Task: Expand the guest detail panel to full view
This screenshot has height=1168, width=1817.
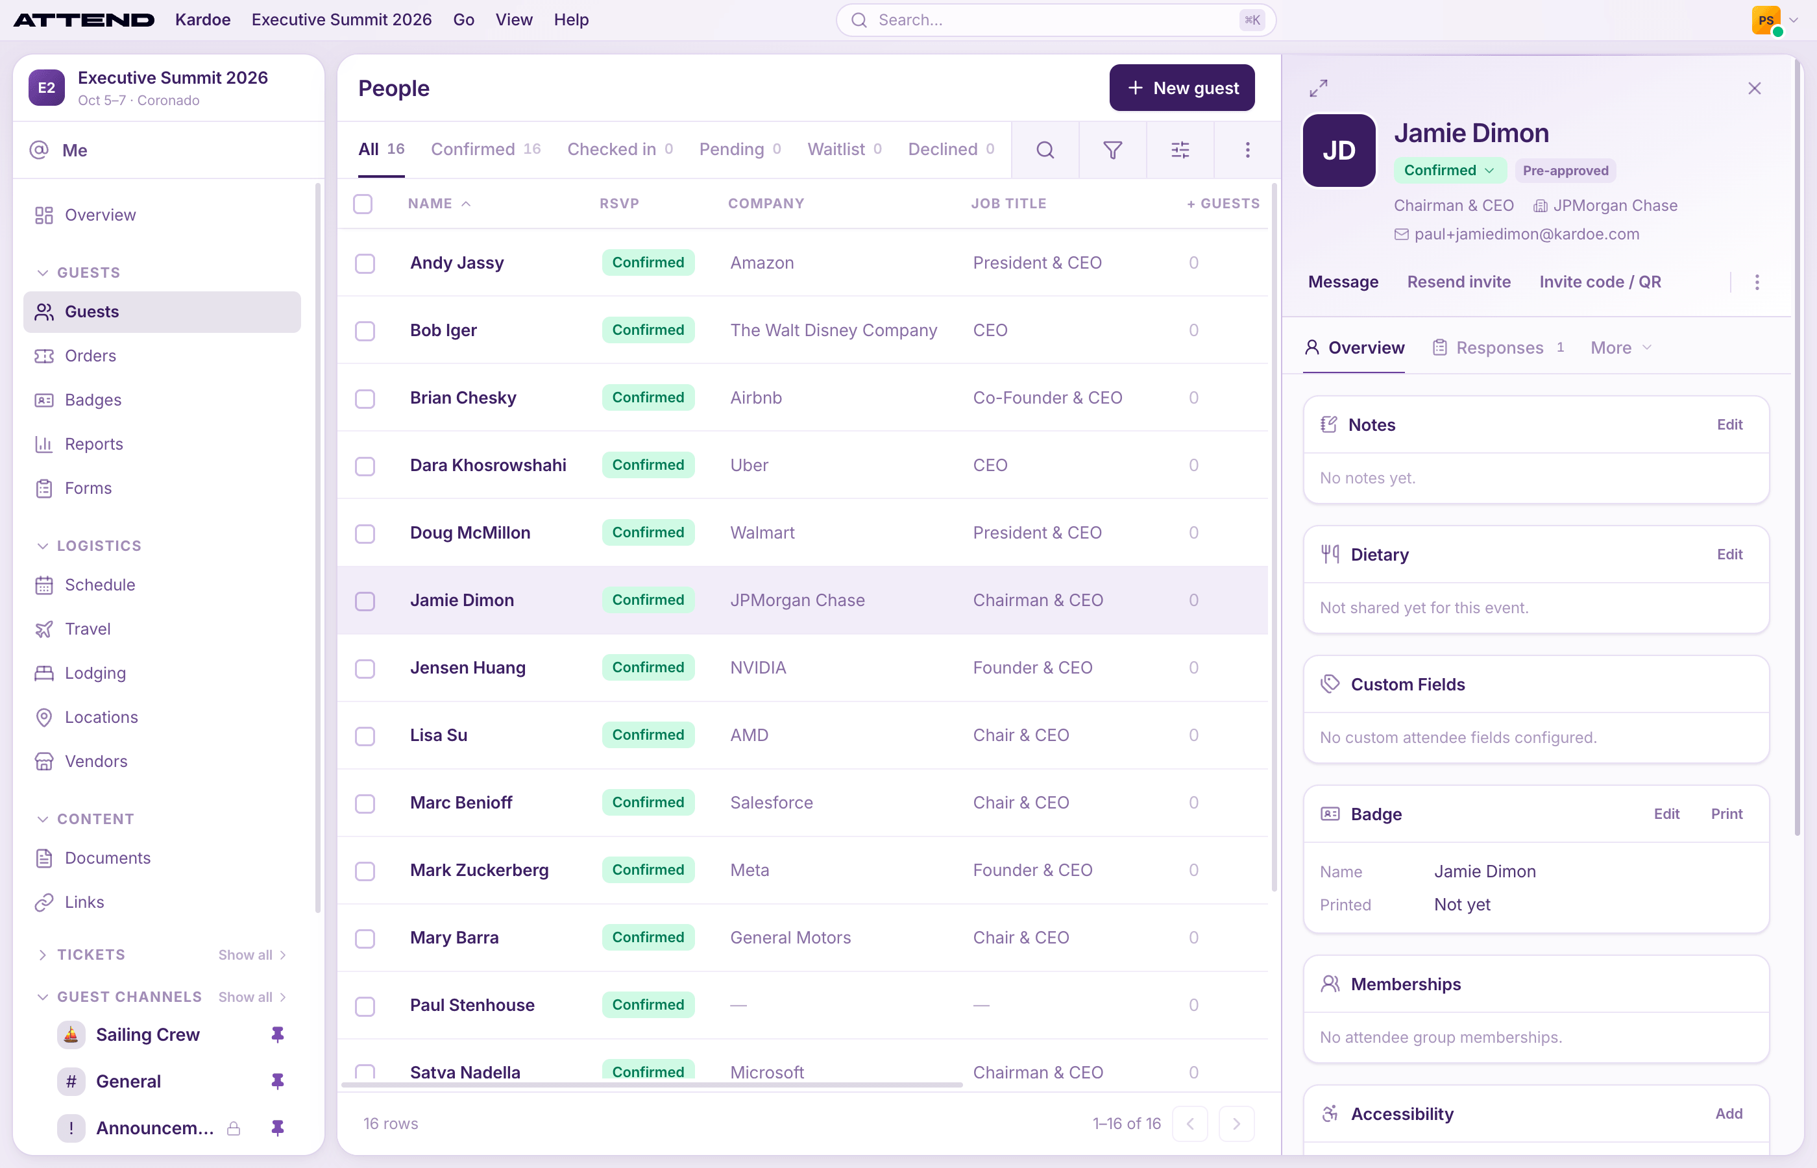Action: coord(1319,88)
